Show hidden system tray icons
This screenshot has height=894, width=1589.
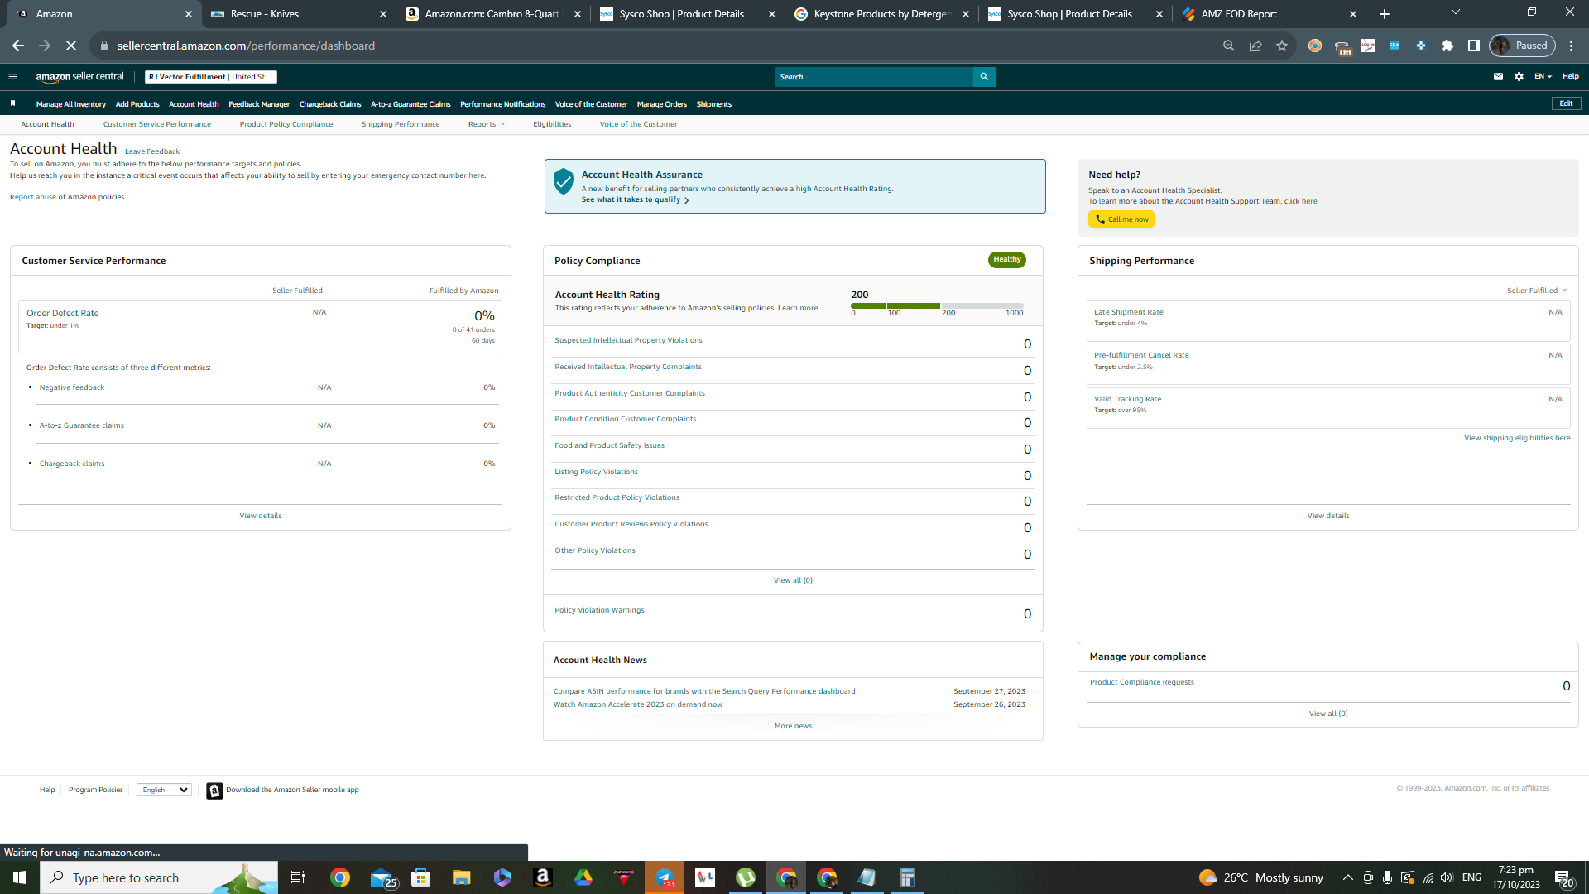[1348, 877]
